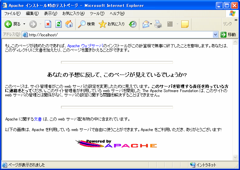Open the Search (検索) magnifier panel

coord(86,24)
